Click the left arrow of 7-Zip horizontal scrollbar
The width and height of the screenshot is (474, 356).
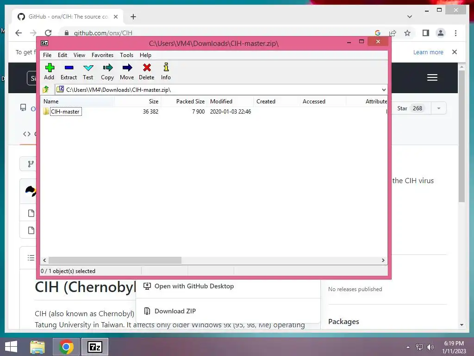(x=45, y=261)
